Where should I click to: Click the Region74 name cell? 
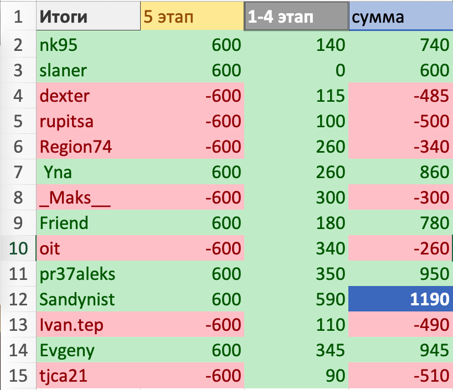click(x=87, y=147)
